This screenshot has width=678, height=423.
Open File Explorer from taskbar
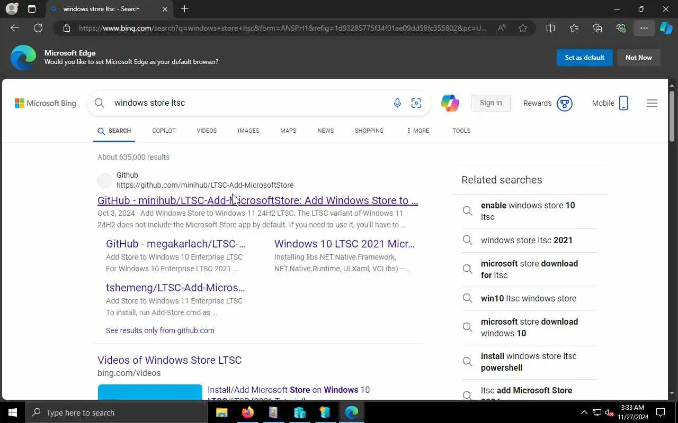tap(222, 412)
